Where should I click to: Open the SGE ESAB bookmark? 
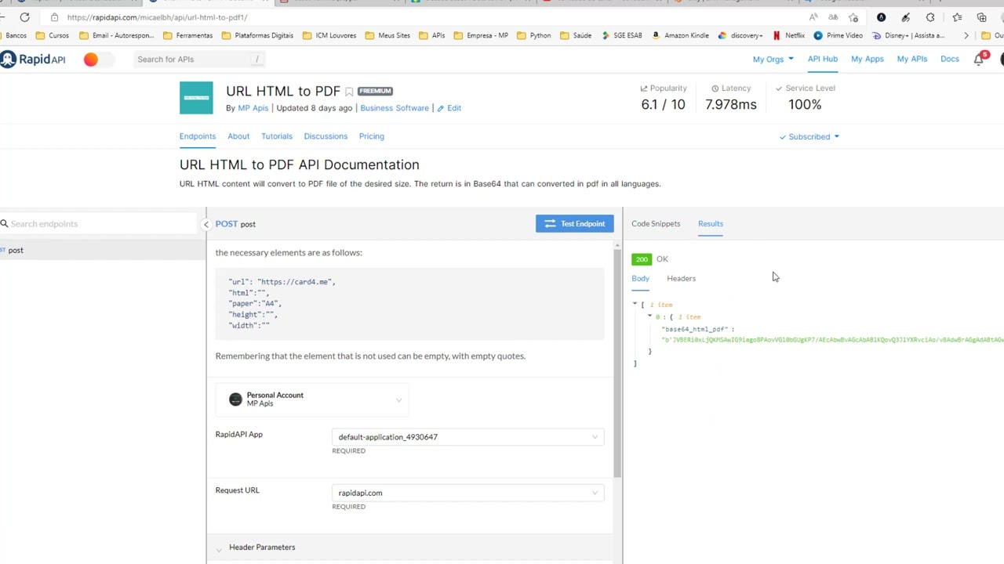(x=622, y=35)
